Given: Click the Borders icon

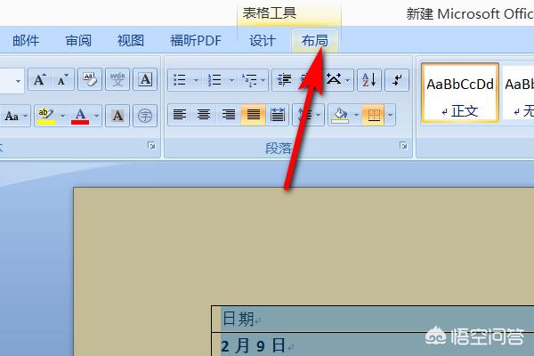Looking at the screenshot, I should coord(374,115).
